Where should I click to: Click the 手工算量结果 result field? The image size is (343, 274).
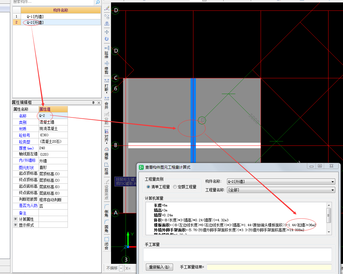(x=269, y=267)
